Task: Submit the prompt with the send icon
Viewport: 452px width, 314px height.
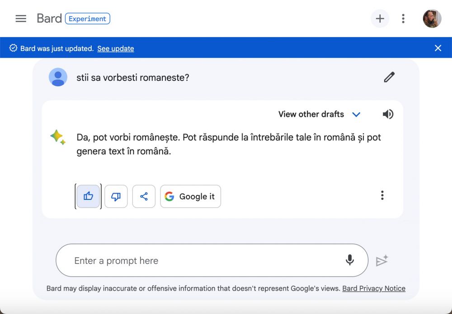Action: [x=382, y=260]
